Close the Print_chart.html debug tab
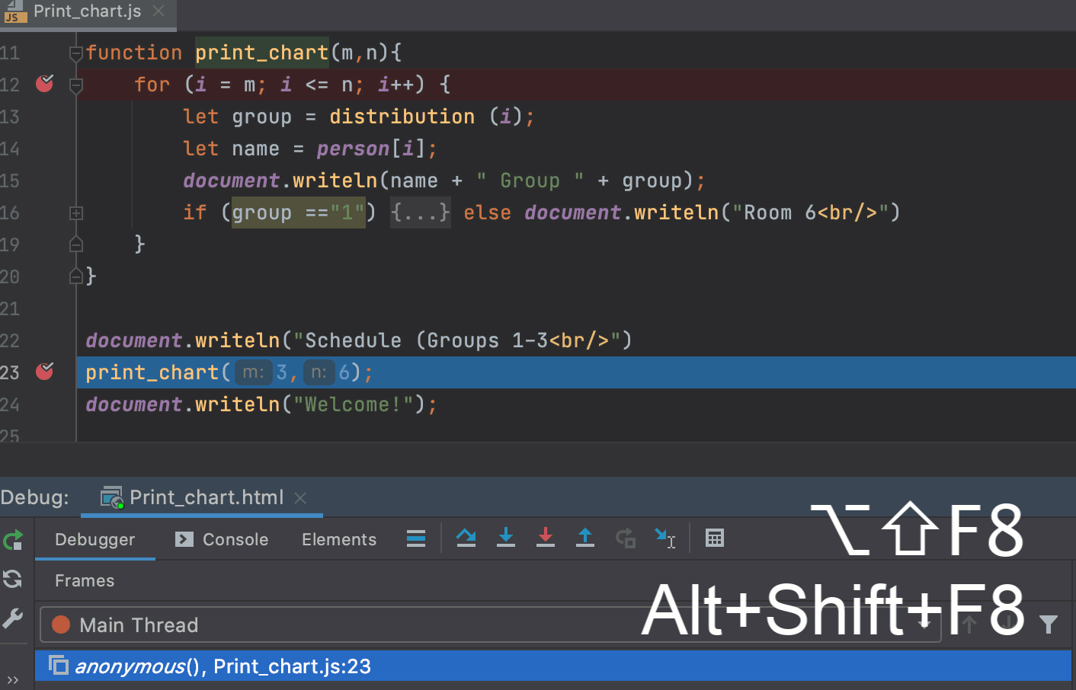The image size is (1076, 690). point(300,498)
